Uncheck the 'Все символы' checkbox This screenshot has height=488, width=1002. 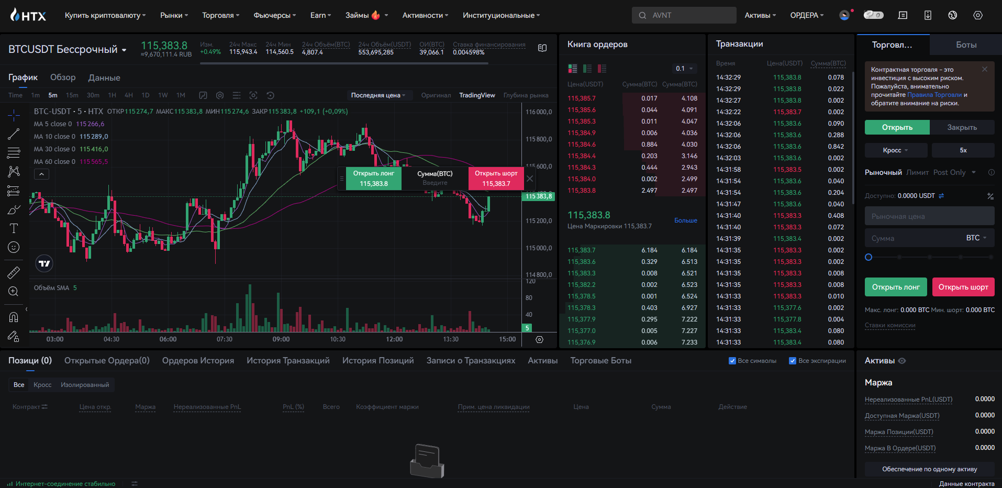(x=732, y=361)
